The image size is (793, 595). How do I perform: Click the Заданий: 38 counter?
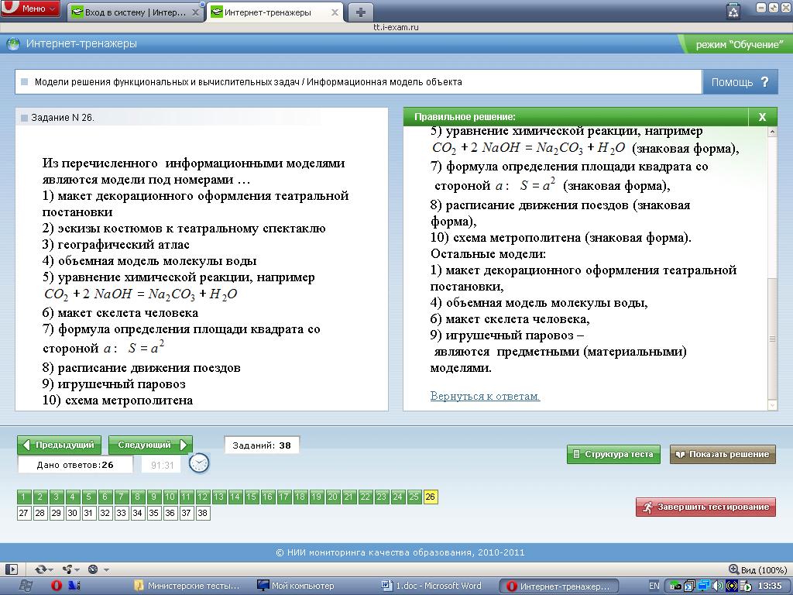(x=262, y=445)
